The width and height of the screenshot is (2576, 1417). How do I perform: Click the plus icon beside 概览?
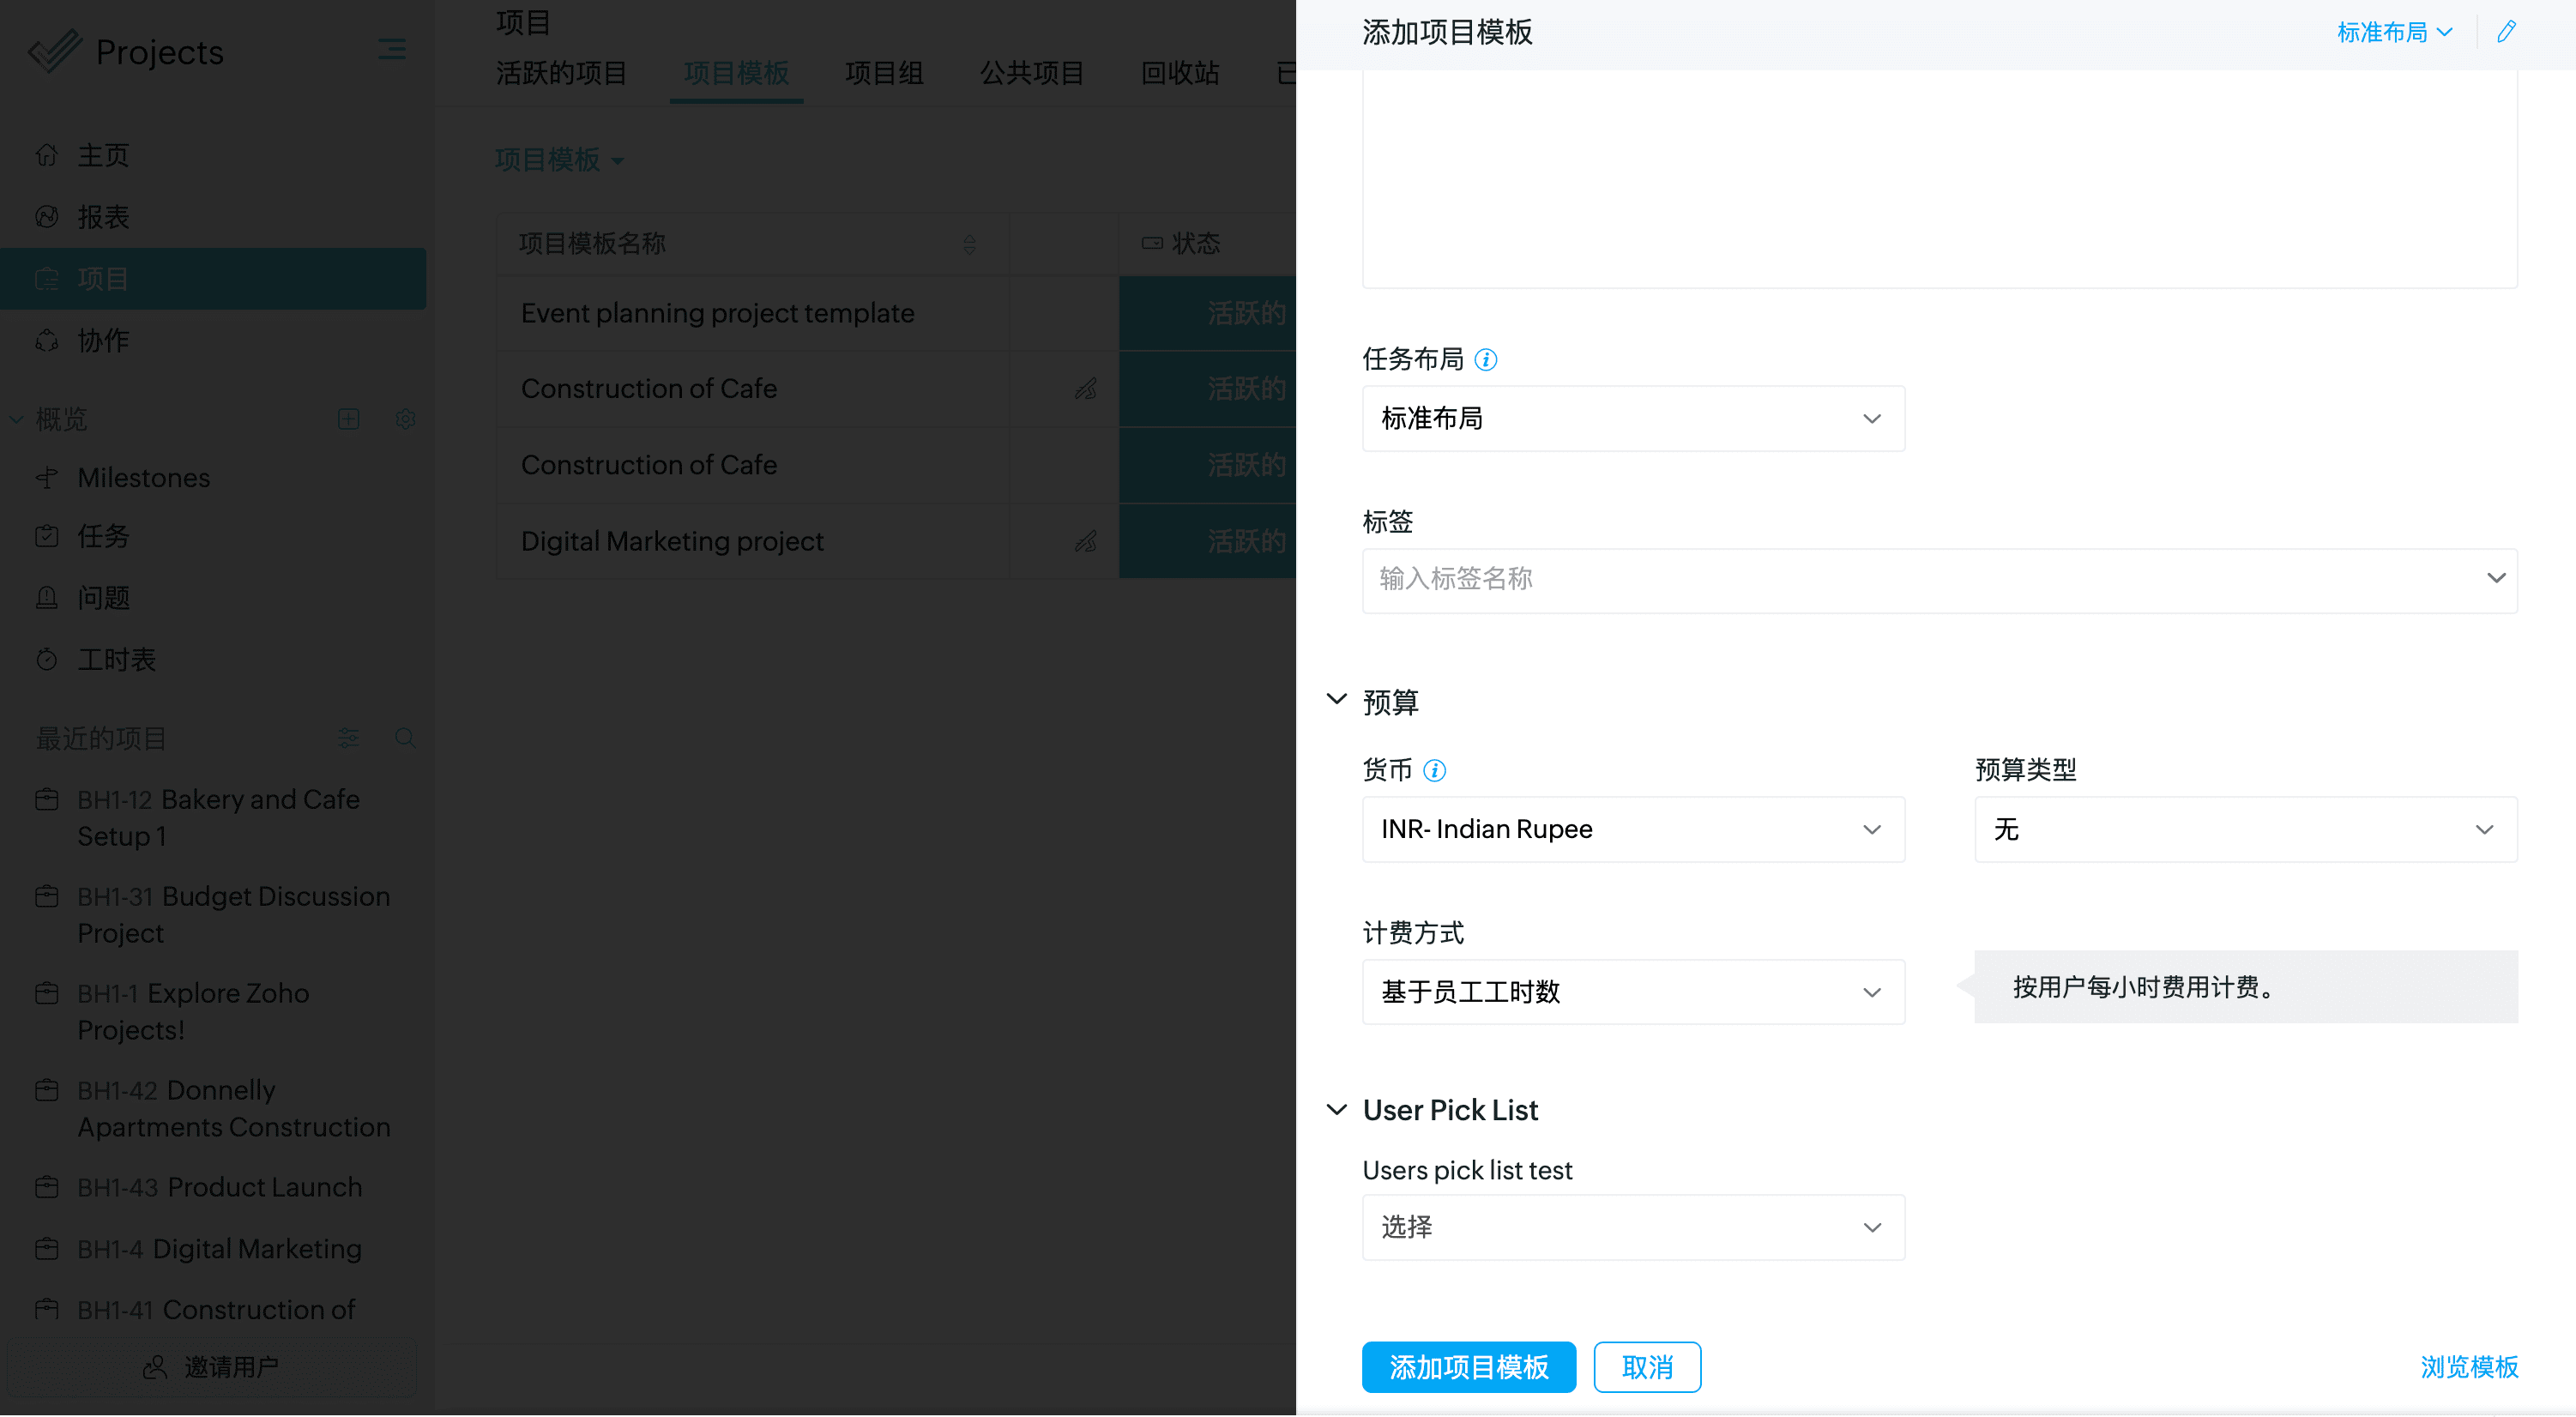[348, 419]
